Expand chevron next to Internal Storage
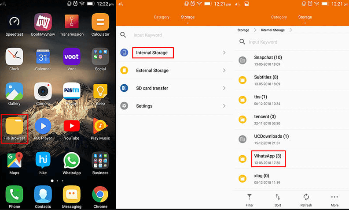This screenshot has height=210, width=349. [x=224, y=52]
